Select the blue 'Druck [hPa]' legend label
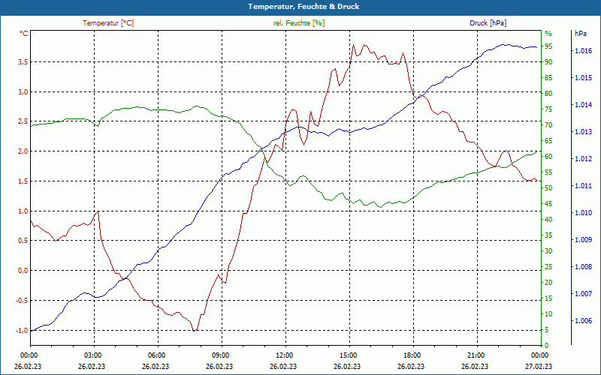 [488, 23]
